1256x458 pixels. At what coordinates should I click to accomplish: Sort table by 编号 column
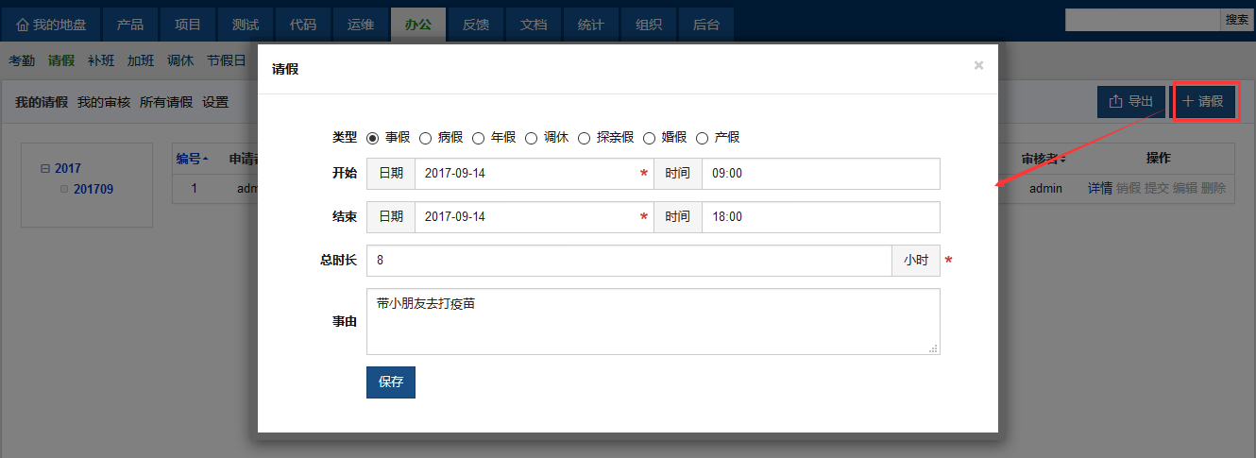pyautogui.click(x=192, y=159)
